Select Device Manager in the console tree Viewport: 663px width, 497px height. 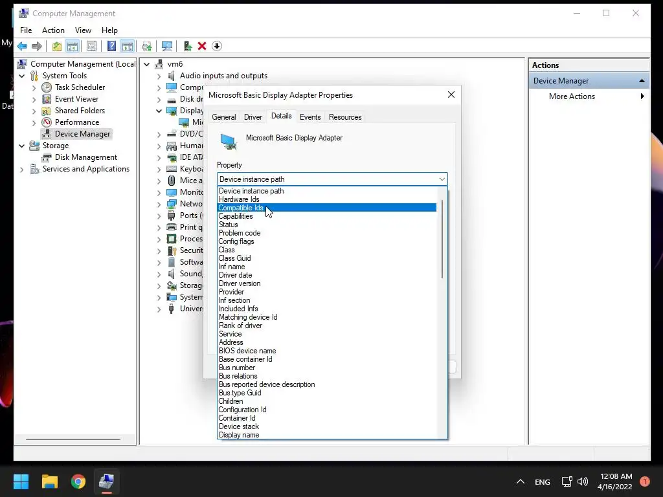coord(82,134)
